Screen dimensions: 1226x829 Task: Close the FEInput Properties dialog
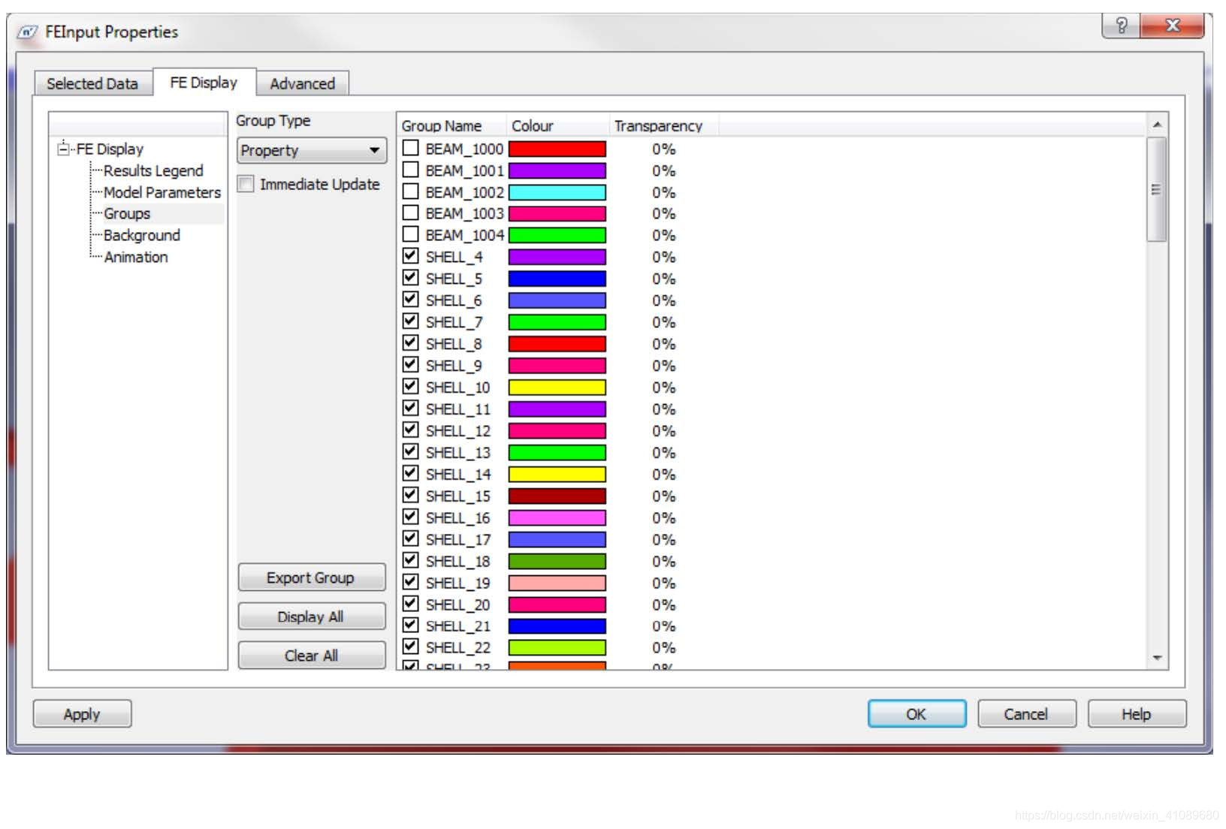[1173, 26]
